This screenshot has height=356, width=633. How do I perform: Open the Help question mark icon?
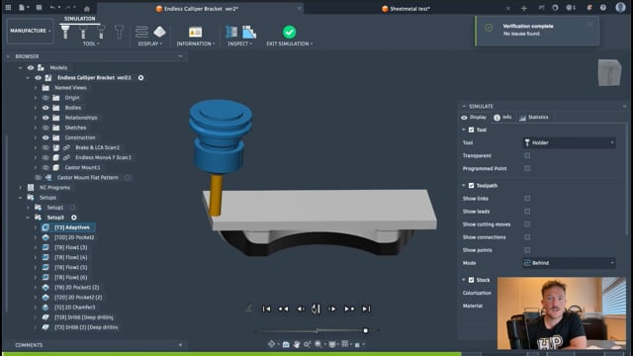602,8
